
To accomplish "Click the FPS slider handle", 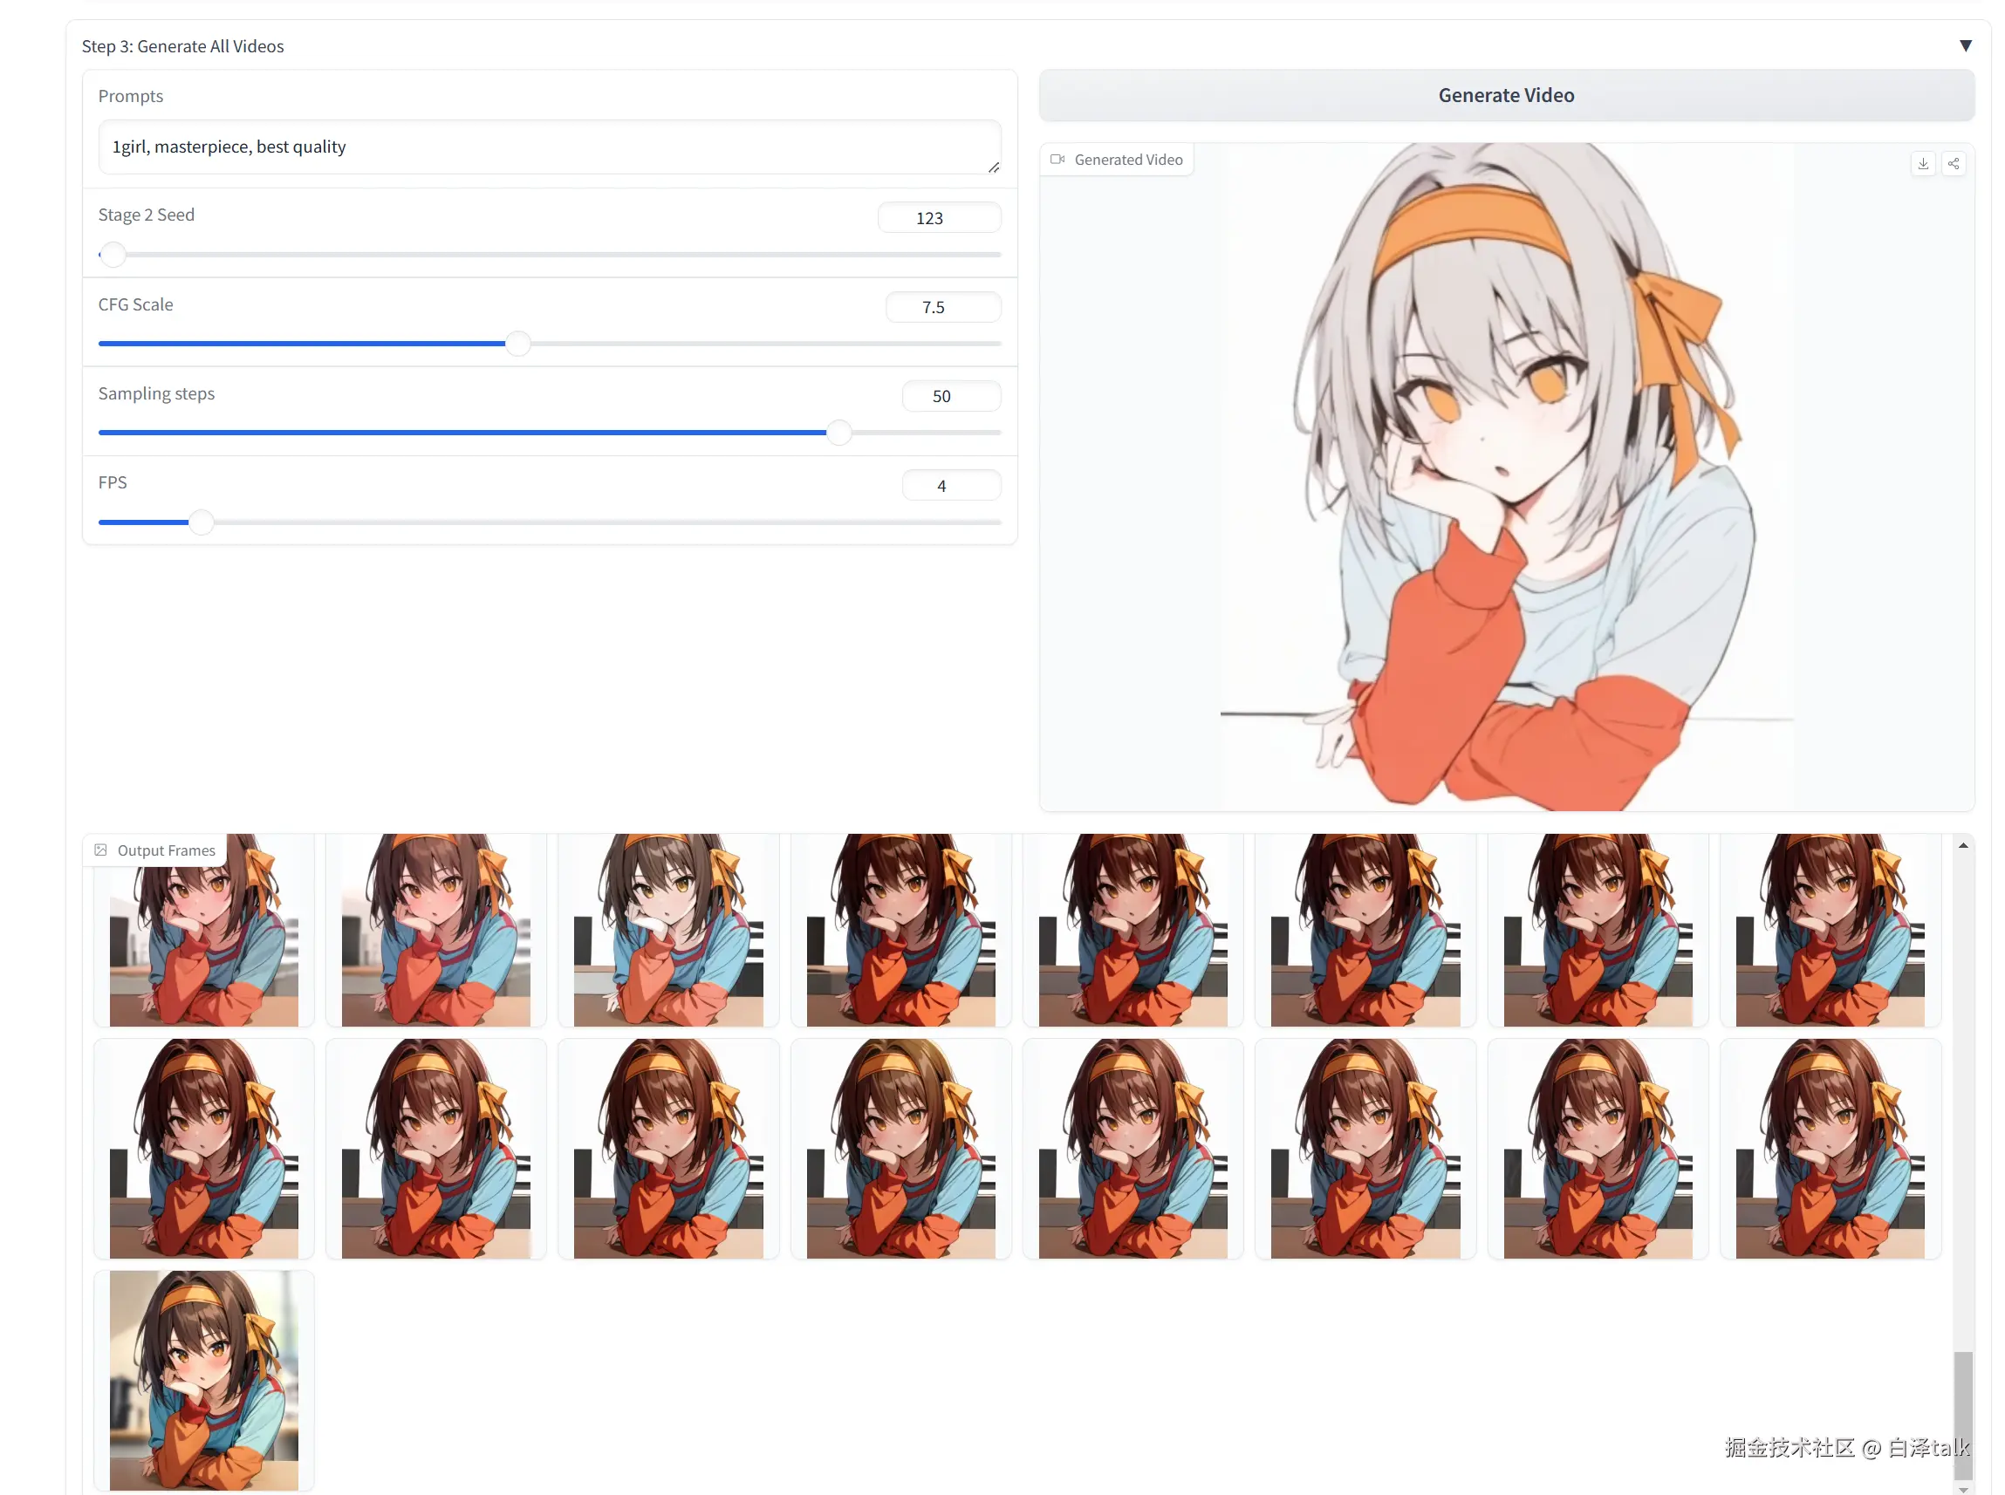I will [201, 522].
